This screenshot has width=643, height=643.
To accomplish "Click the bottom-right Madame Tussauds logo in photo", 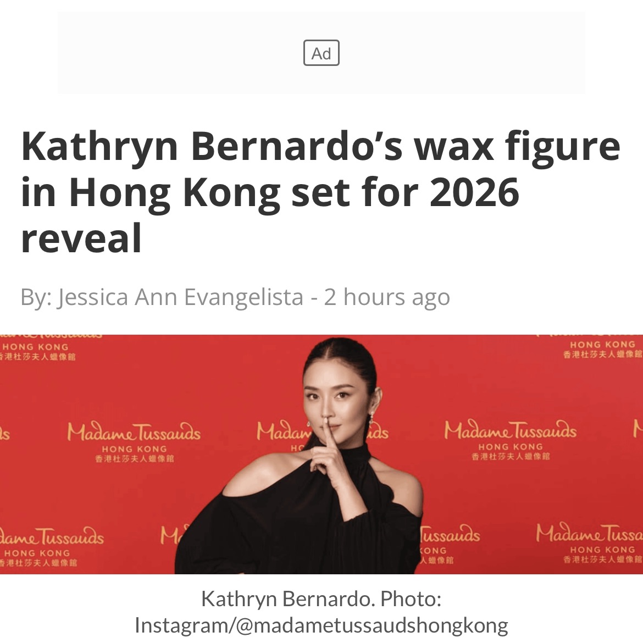I will point(589,542).
